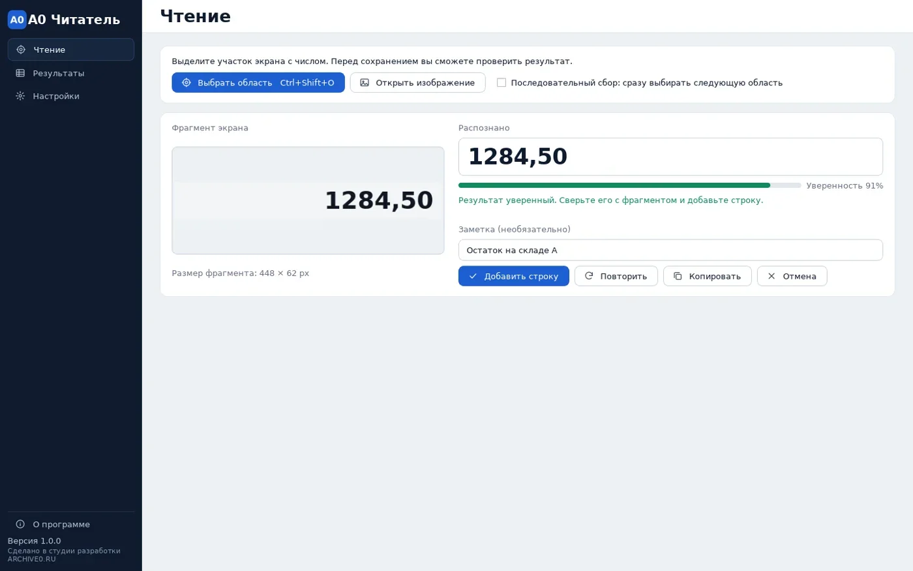Click the X icon in Отмена
Image resolution: width=913 pixels, height=571 pixels.
click(771, 276)
